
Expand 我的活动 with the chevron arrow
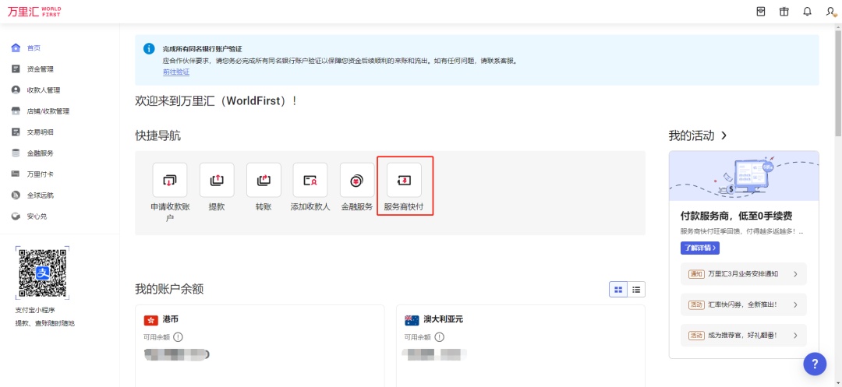[x=723, y=135]
